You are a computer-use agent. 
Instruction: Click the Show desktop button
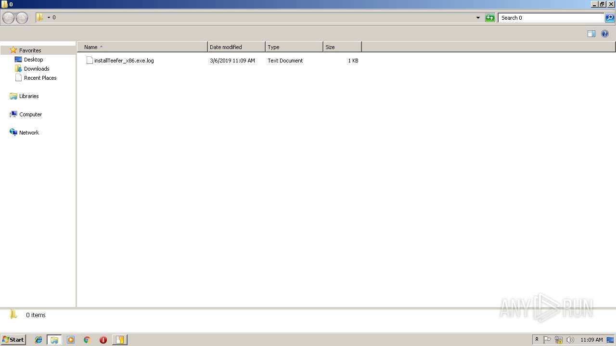coord(610,340)
